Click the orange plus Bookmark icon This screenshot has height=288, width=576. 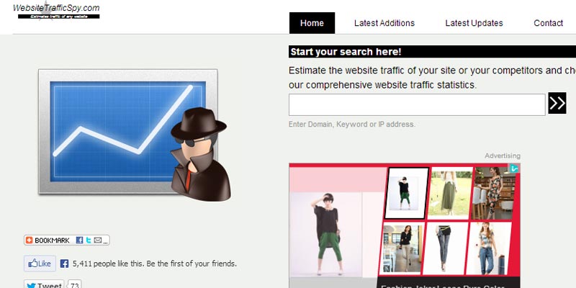point(30,240)
